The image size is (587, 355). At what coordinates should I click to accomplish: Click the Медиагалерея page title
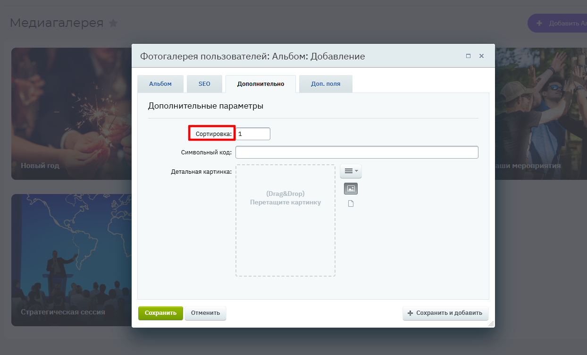[x=57, y=23]
